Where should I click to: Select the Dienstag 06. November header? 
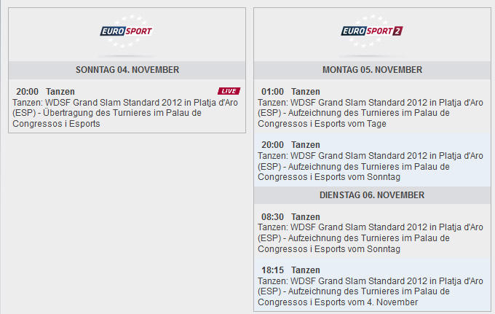(x=372, y=195)
